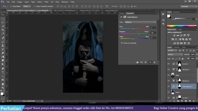
Task: Hide the Color Balance 2 layer
Action: [x=169, y=86]
